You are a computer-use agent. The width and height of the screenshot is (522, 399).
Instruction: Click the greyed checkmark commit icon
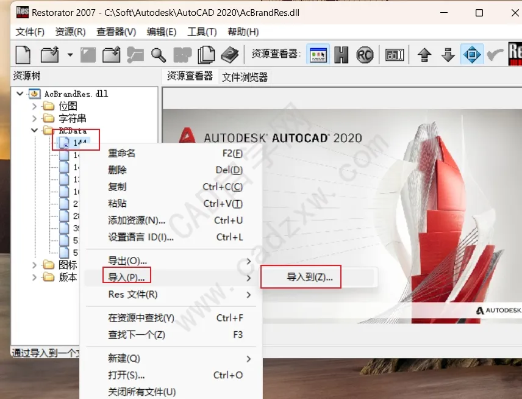coord(495,55)
